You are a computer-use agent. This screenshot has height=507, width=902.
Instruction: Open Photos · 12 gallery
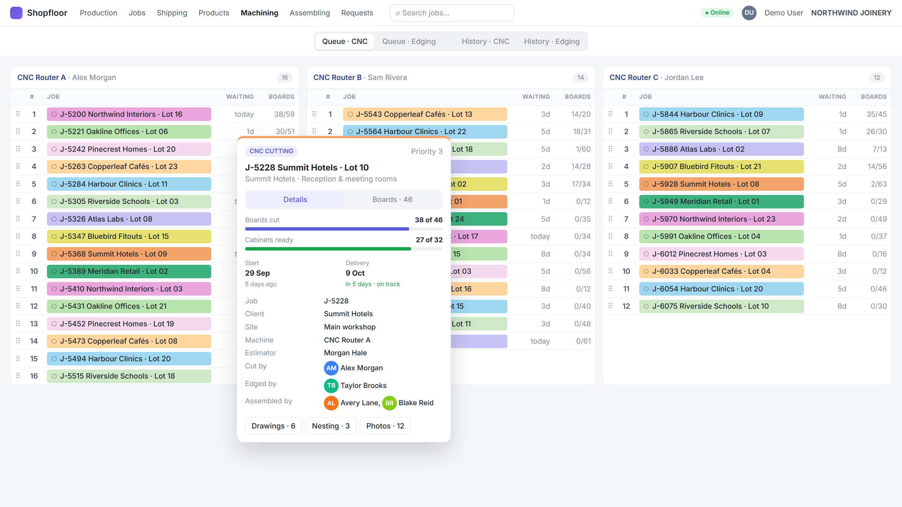385,426
